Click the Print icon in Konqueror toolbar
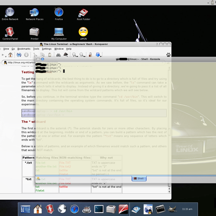This screenshot has width=216, height=216. (x=58, y=55)
